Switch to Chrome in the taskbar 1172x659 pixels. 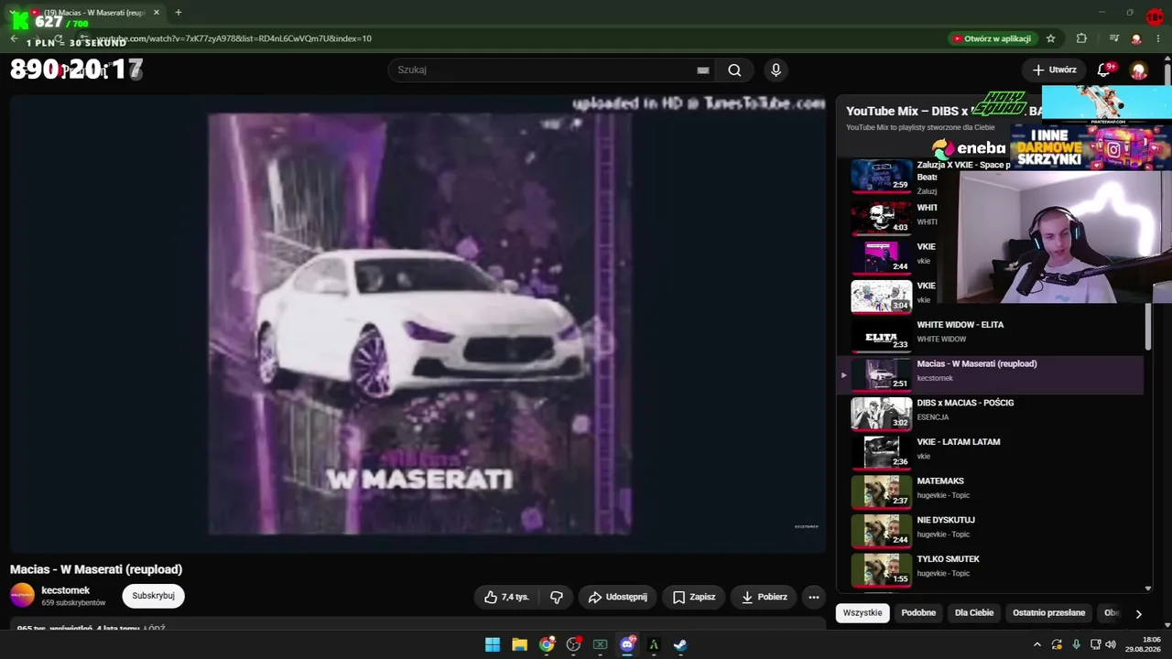547,644
